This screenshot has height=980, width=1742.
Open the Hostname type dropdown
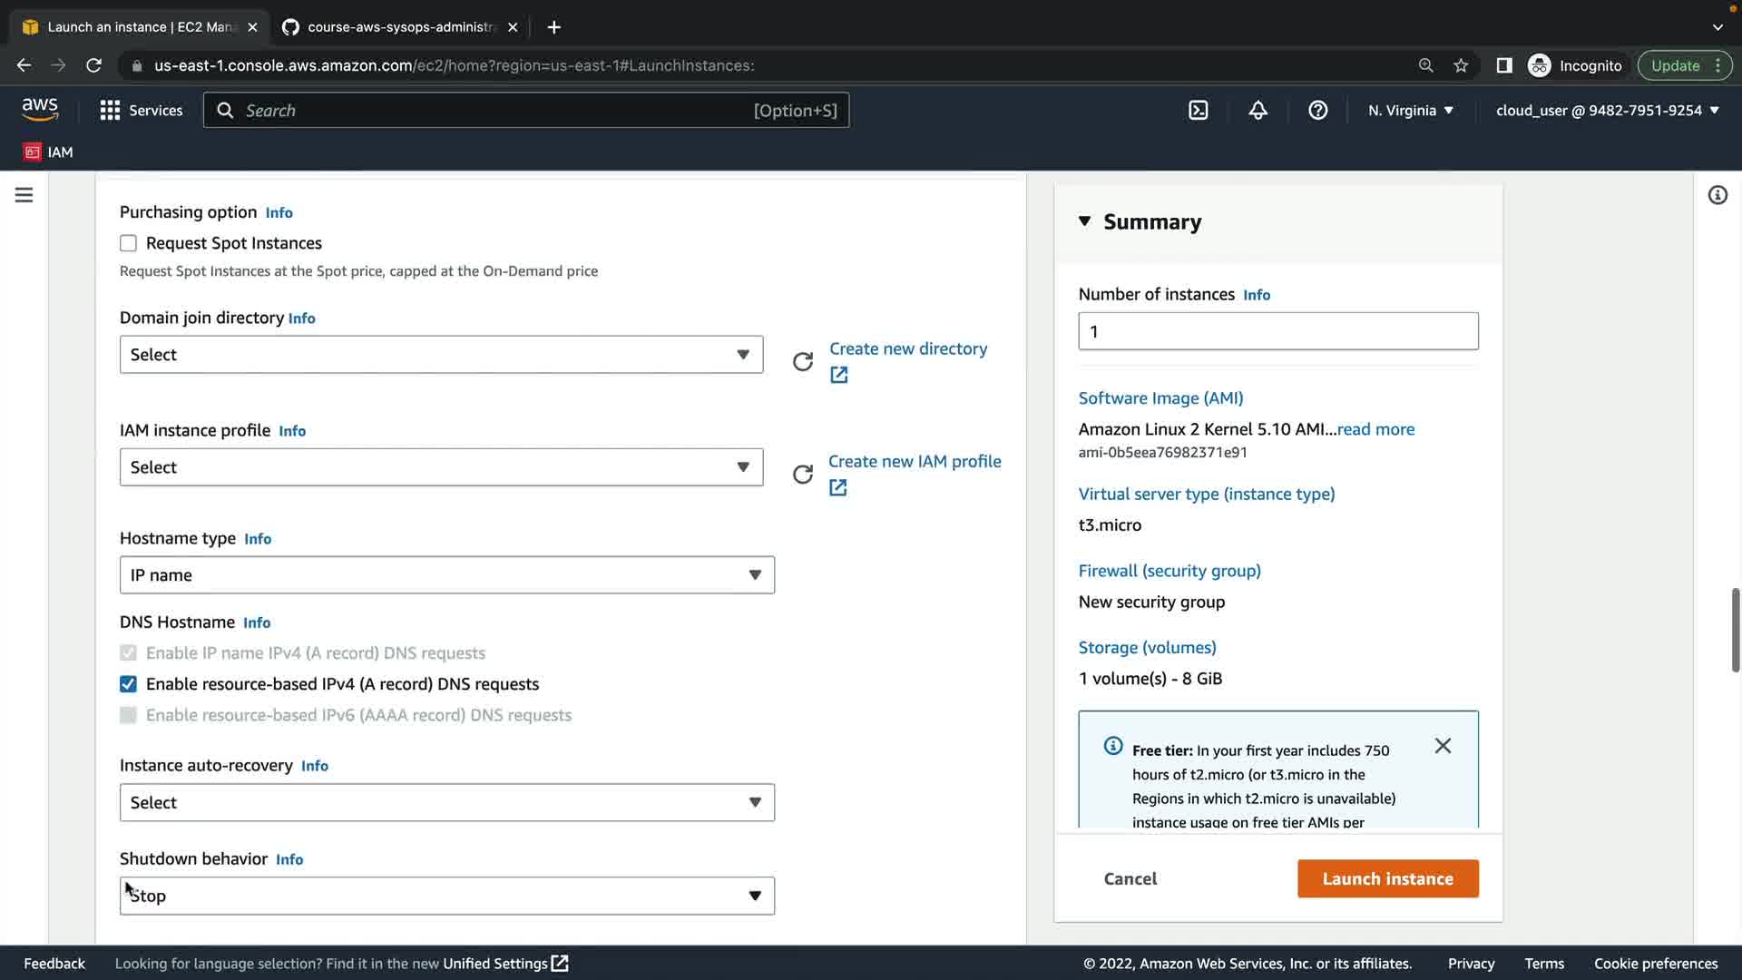(446, 575)
